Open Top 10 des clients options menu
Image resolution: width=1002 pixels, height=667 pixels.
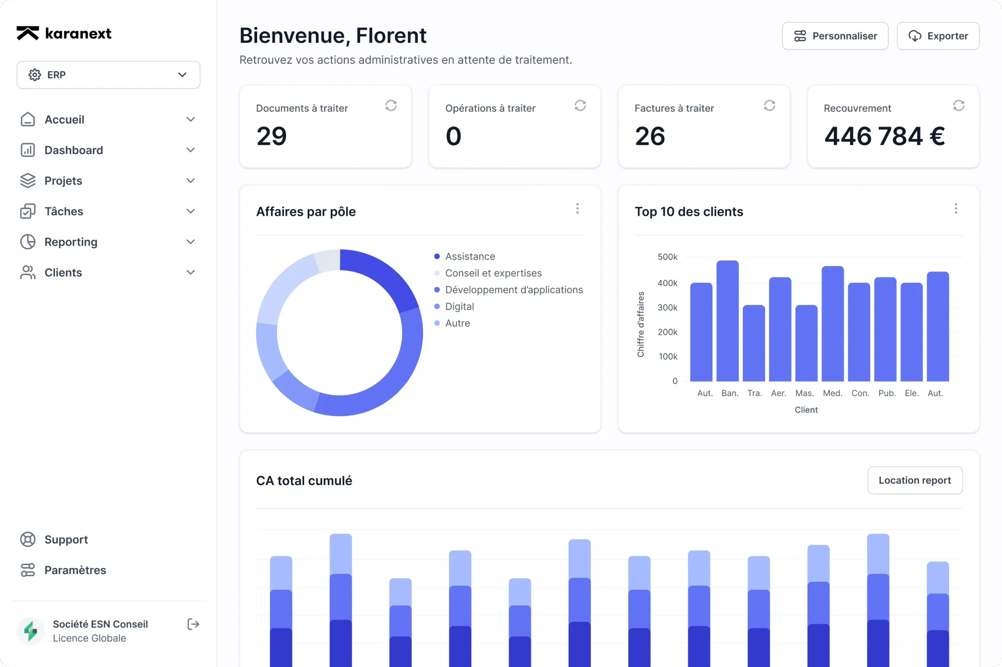pyautogui.click(x=955, y=208)
